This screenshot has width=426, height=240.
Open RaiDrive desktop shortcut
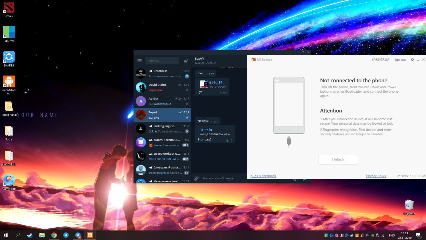pyautogui.click(x=9, y=34)
